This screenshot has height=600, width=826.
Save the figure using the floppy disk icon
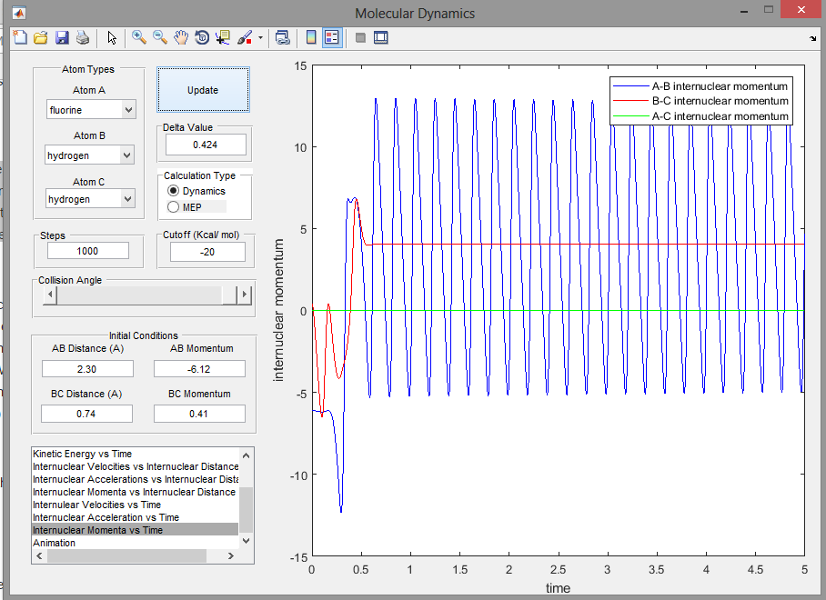(62, 37)
